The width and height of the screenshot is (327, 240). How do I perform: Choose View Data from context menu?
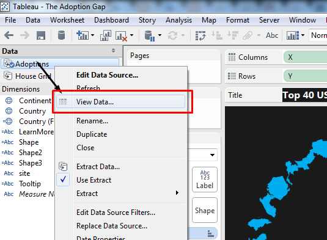click(x=120, y=101)
